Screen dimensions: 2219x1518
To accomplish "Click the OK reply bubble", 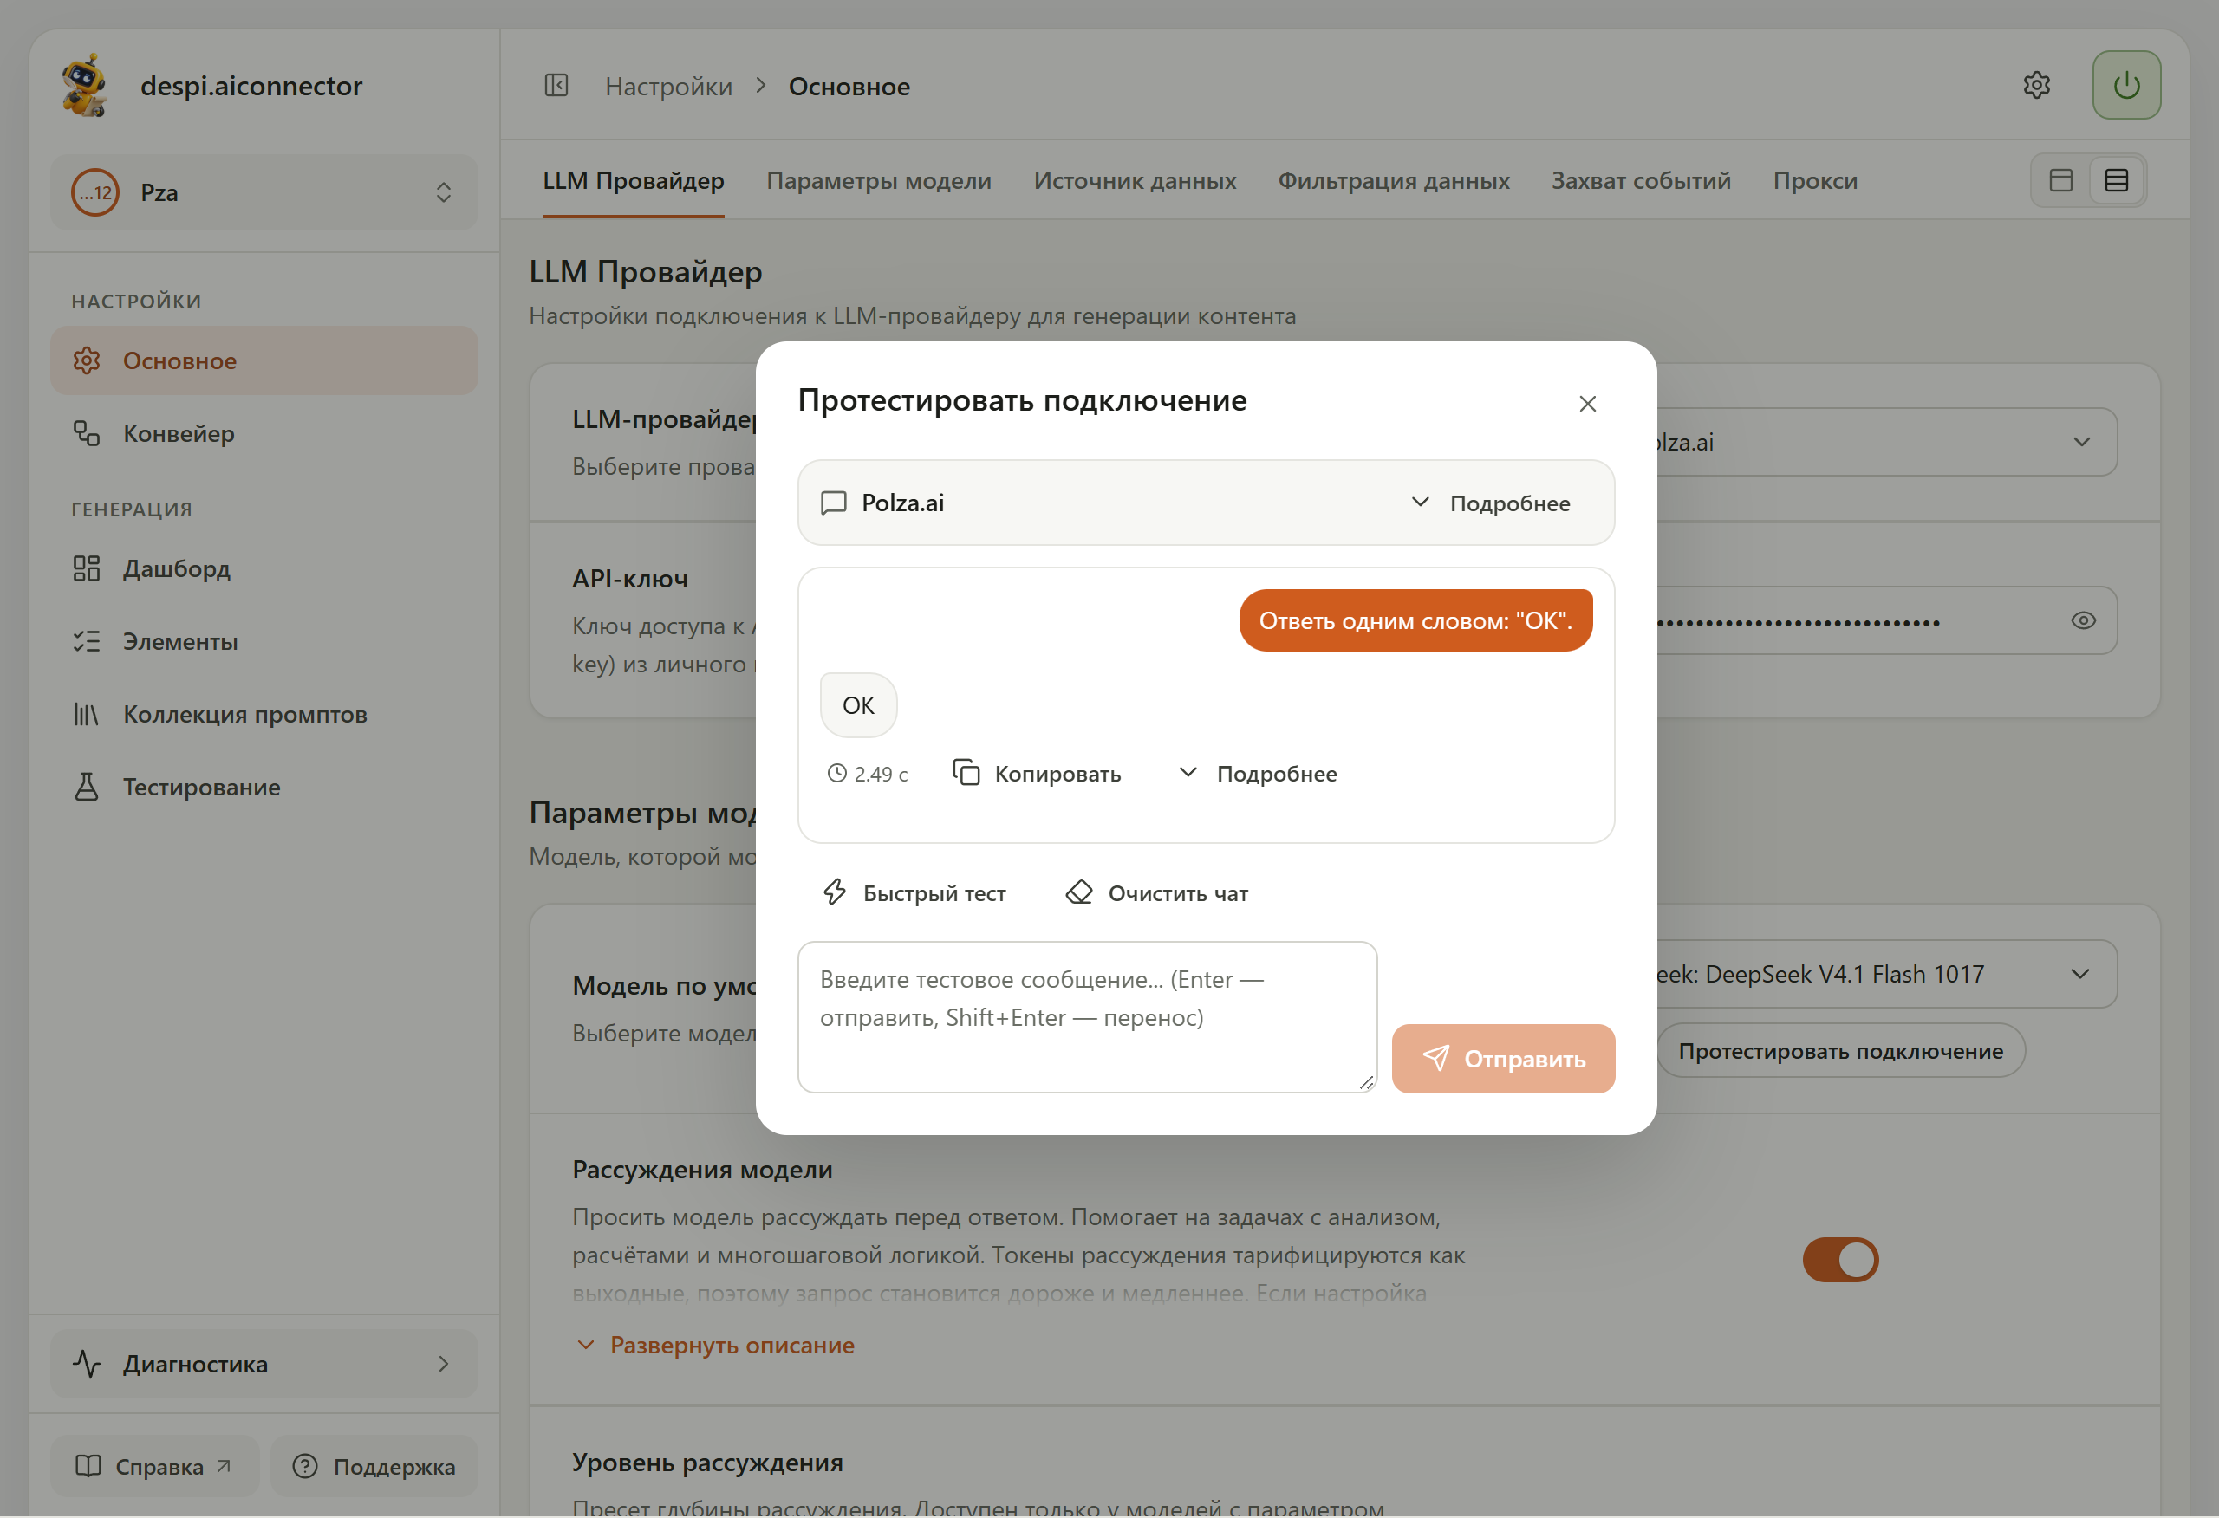I will (x=858, y=705).
